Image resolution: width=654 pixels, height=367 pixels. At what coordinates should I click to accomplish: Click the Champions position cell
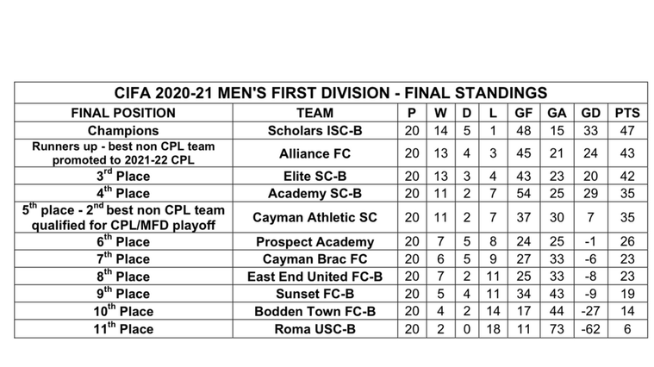[x=123, y=131]
